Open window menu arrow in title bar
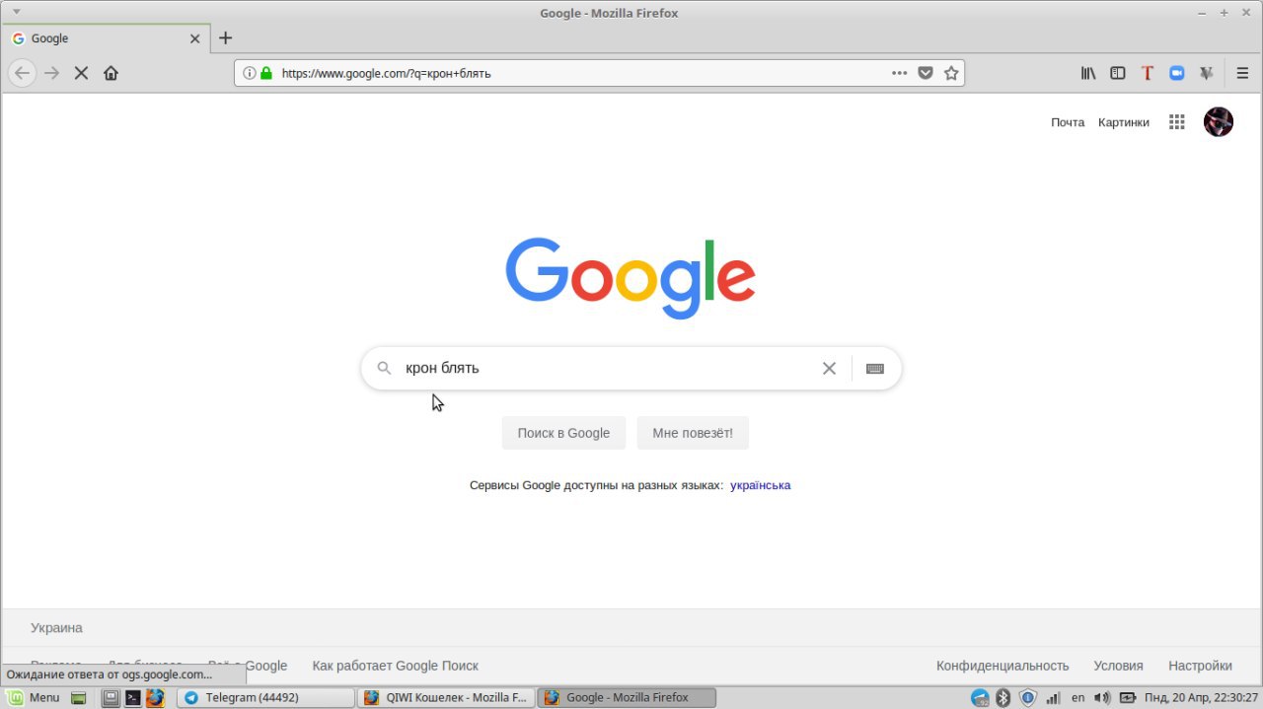This screenshot has width=1263, height=709. coord(16,12)
